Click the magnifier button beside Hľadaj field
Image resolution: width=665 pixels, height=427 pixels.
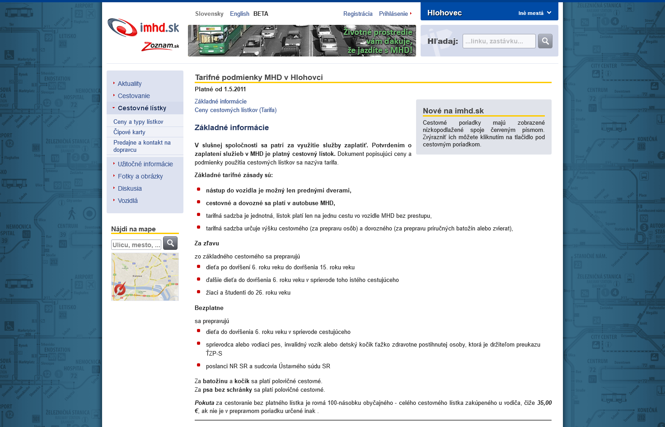point(545,41)
